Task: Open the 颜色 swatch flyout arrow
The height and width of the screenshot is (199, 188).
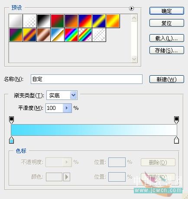Action: click(x=67, y=177)
